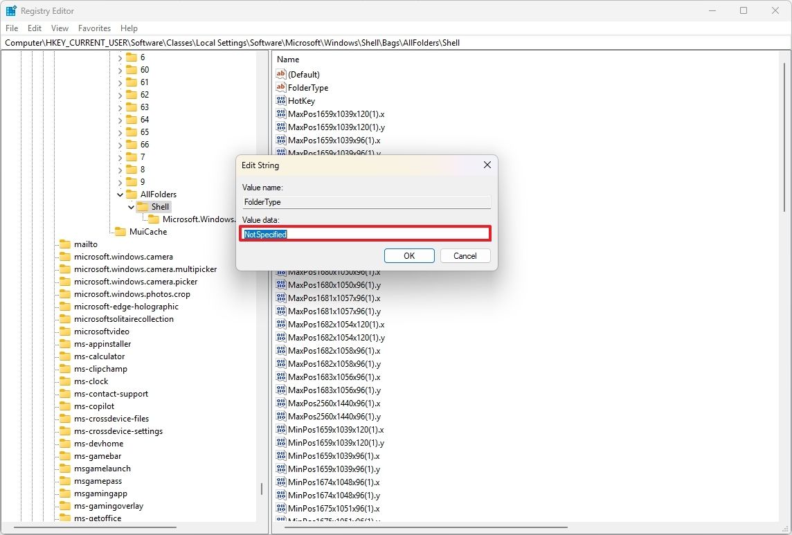Open the Favorites menu
This screenshot has height=535, width=792.
[x=94, y=28]
